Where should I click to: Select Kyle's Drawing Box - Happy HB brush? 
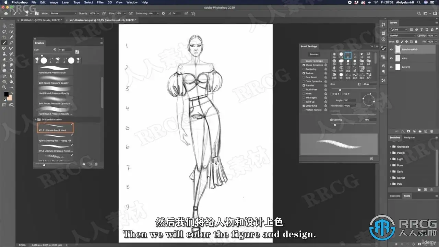(56, 138)
